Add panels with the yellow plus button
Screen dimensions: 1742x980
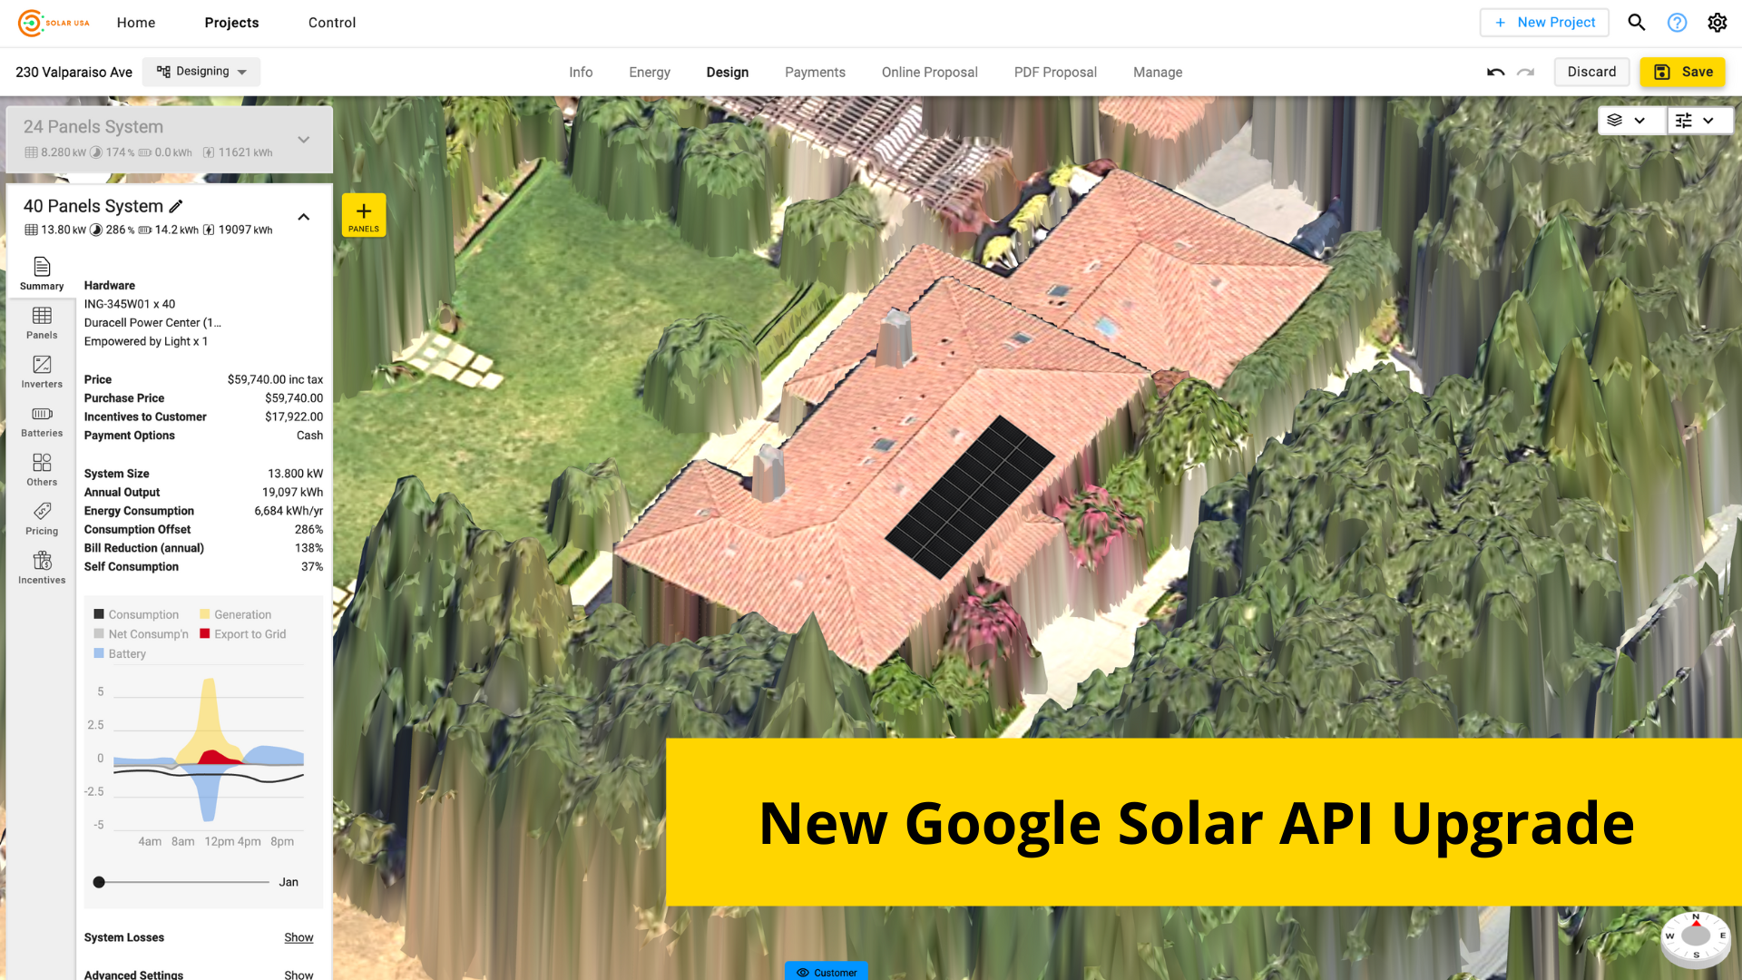coord(364,215)
